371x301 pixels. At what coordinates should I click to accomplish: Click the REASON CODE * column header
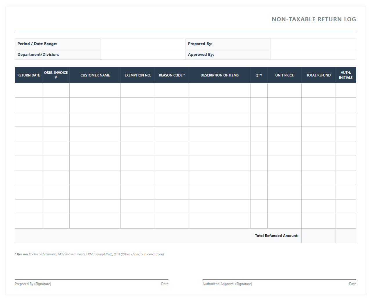click(x=172, y=75)
